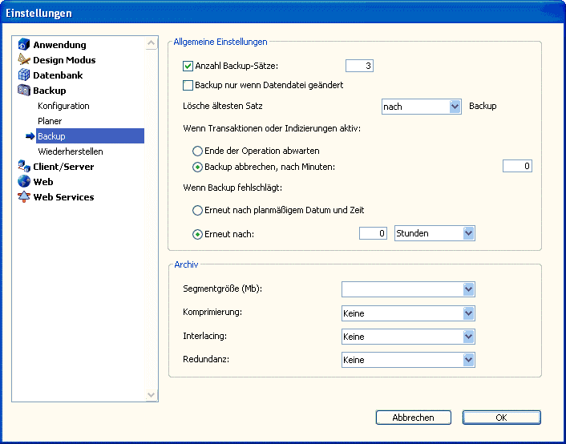Click the Design Modus pencil icon
The image size is (566, 444).
24,60
